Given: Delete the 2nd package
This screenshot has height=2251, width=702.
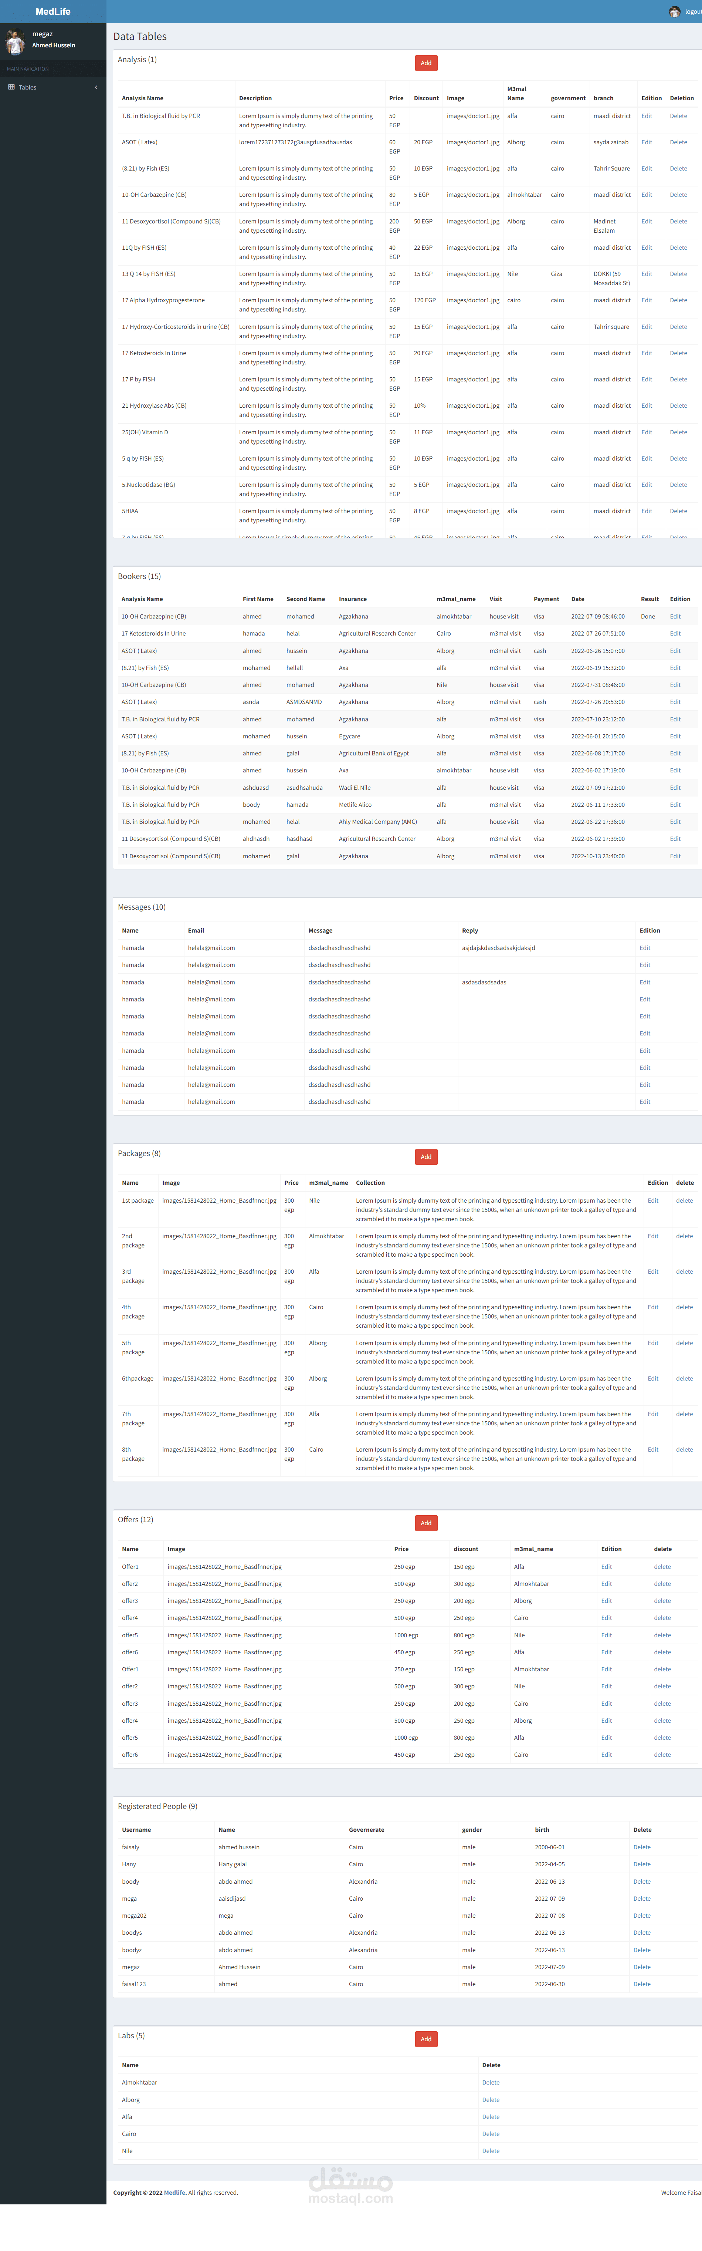Looking at the screenshot, I should (x=685, y=1236).
